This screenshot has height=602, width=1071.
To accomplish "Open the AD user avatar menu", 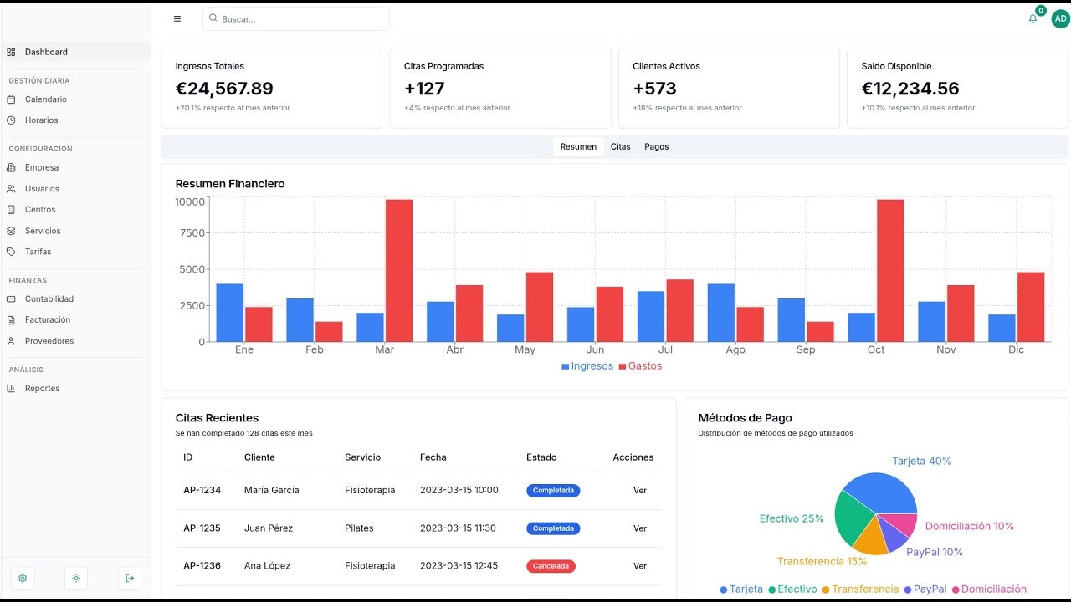I will click(x=1060, y=18).
